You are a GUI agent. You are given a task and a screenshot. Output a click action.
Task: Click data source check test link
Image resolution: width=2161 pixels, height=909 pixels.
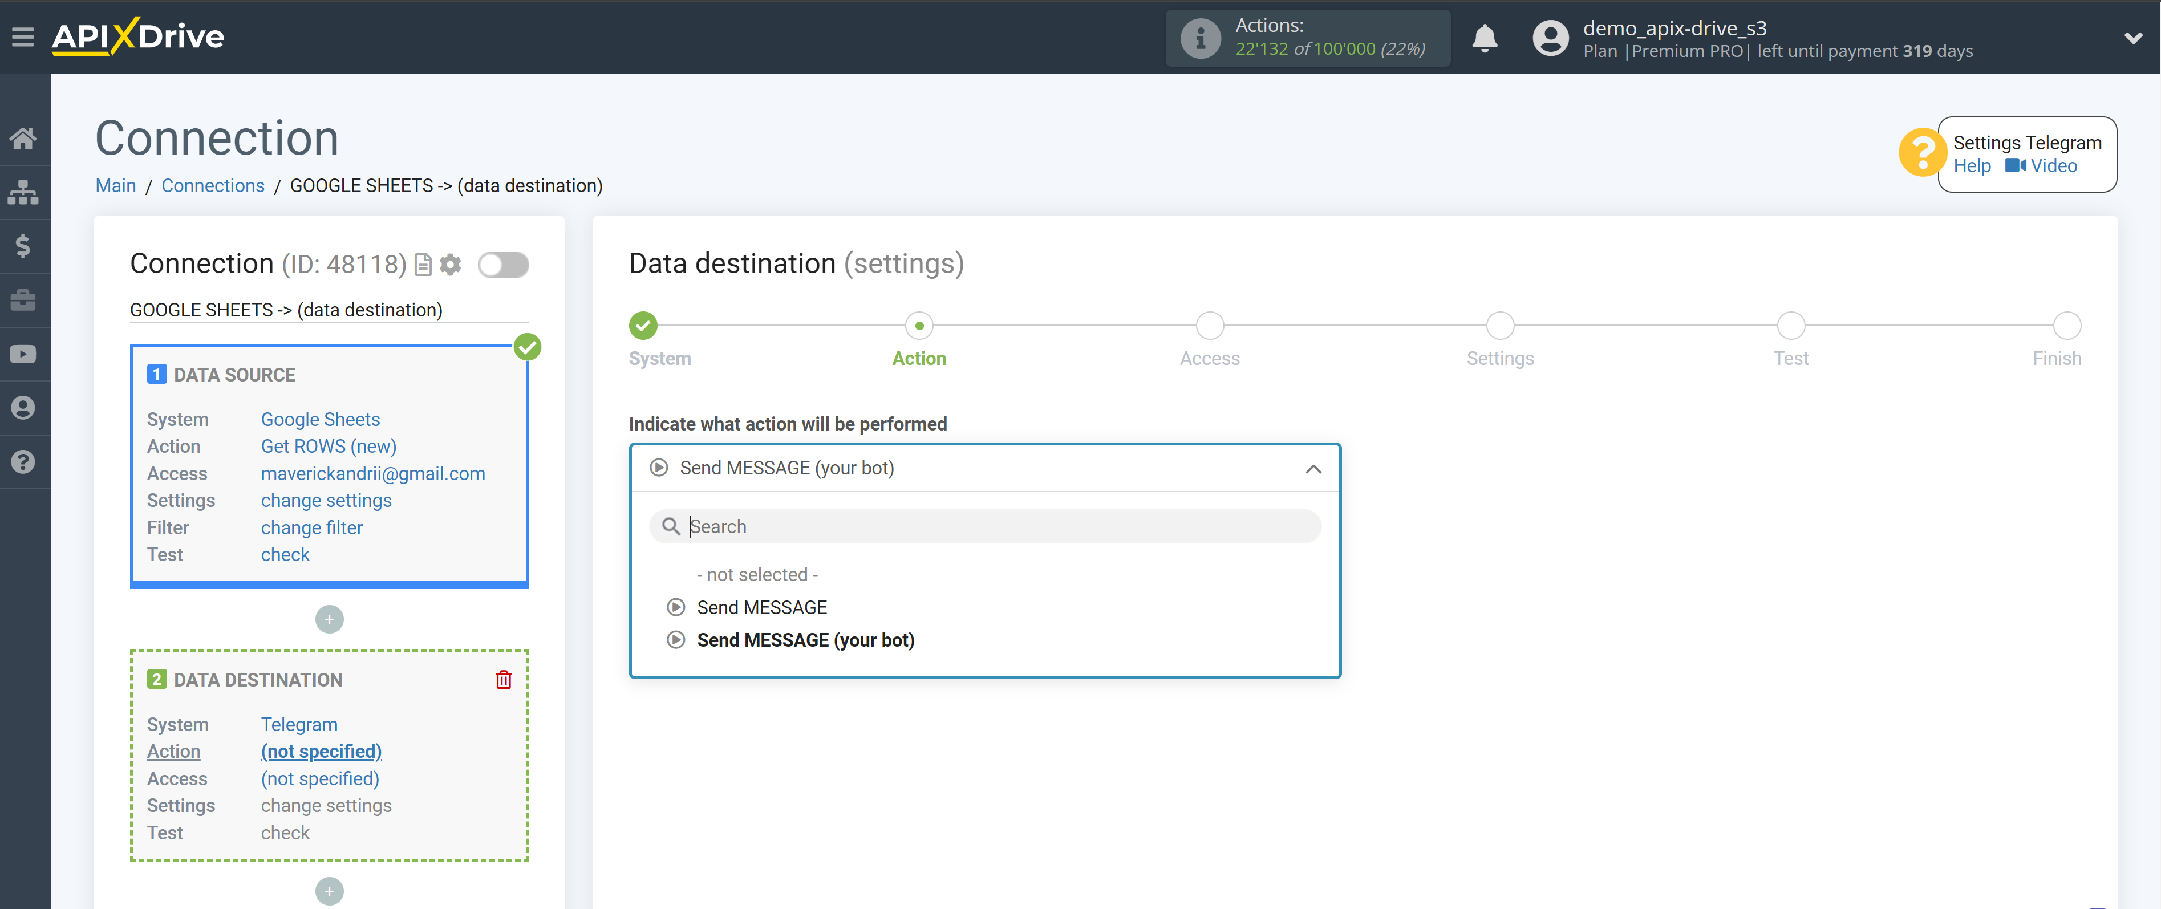[x=285, y=555]
